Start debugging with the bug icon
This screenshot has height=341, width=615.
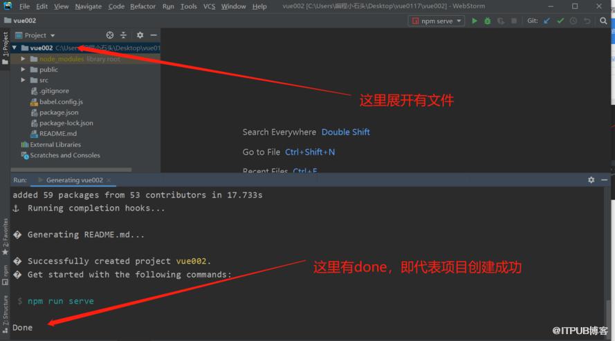tap(488, 21)
